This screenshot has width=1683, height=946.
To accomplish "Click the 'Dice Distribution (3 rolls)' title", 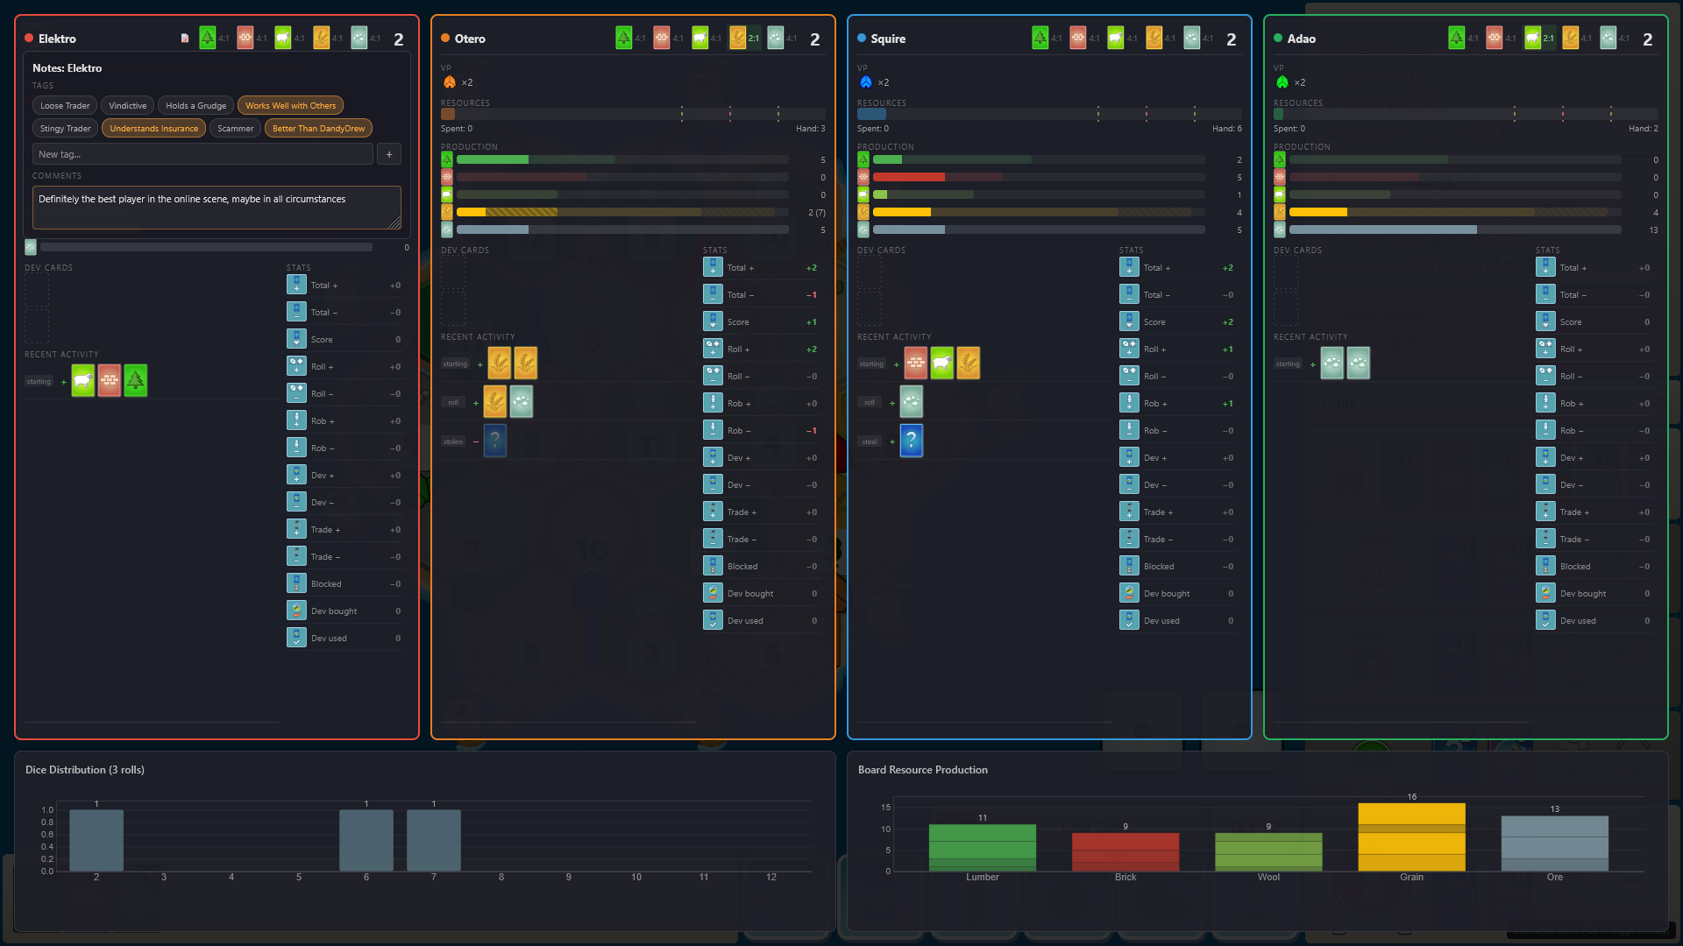I will coord(85,770).
